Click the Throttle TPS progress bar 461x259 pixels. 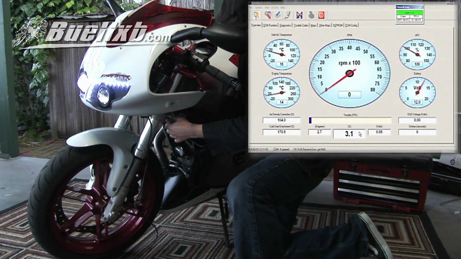[350, 121]
